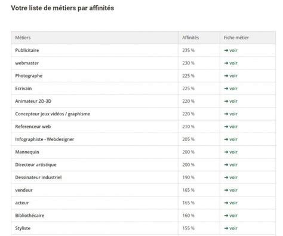
Task: Click the 235 % affinity value
Action: click(x=188, y=50)
